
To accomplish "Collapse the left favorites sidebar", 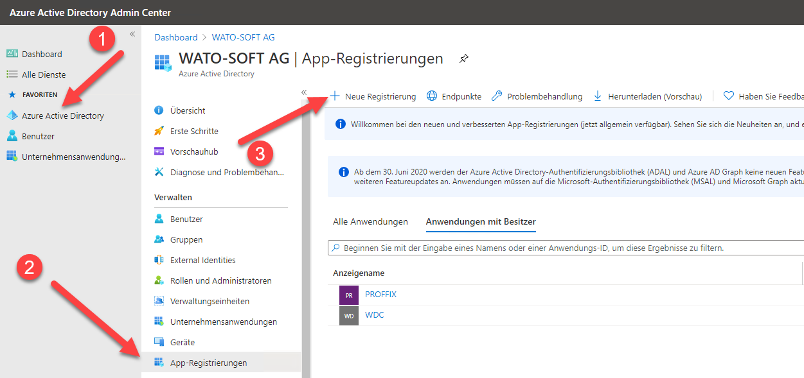I will click(x=132, y=34).
